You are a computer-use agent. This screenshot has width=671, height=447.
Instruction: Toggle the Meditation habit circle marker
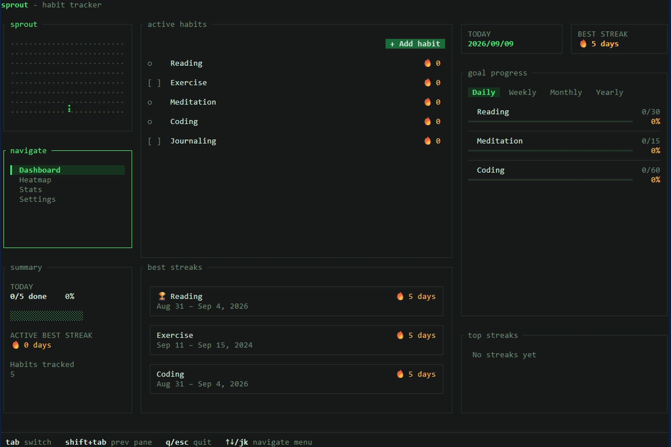coord(150,102)
